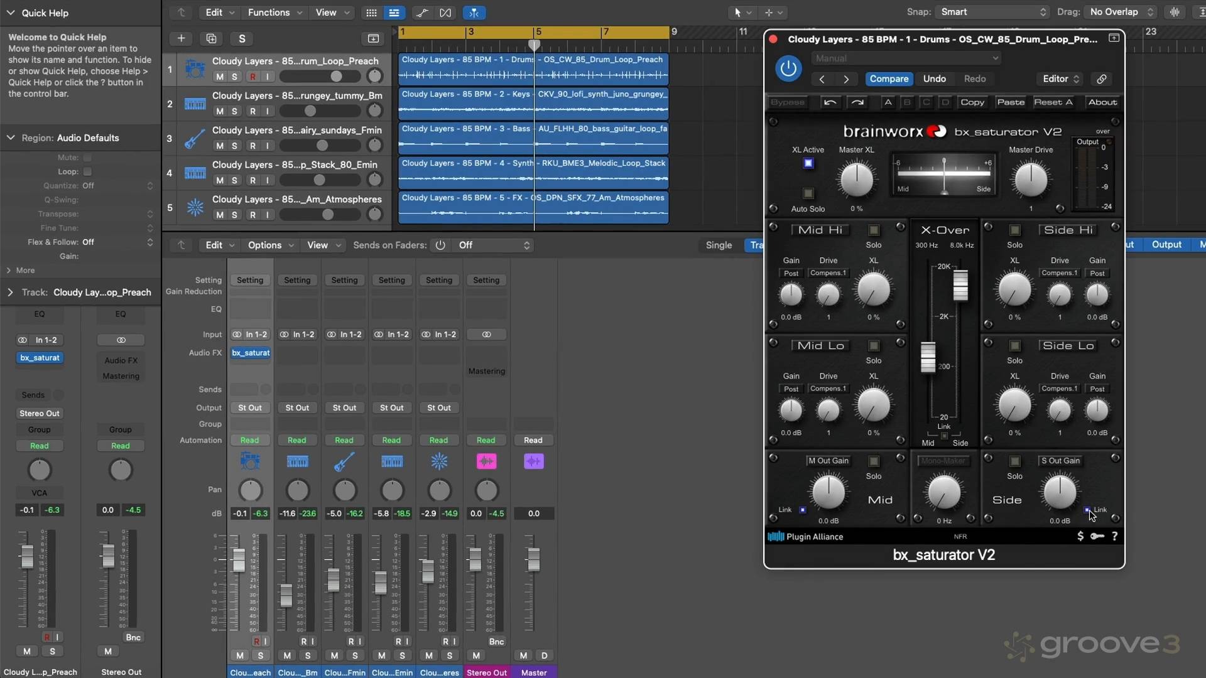Click the plugin link chain icon
1206x678 pixels.
(x=1101, y=79)
